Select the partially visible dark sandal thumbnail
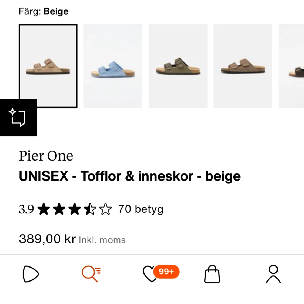This screenshot has width=304, height=304. point(292,66)
